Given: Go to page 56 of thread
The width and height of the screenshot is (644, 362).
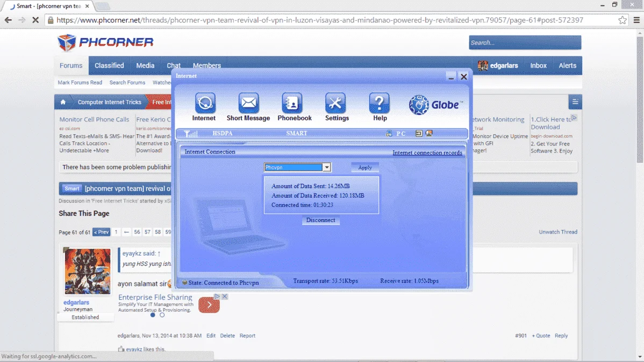Looking at the screenshot, I should coord(137,233).
